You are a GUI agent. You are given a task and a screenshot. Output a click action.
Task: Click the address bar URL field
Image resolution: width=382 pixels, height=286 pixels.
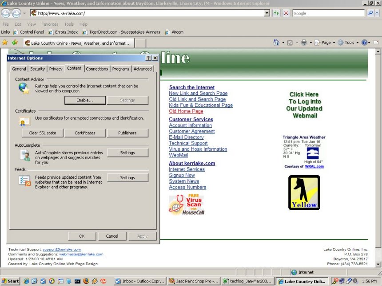(147, 13)
